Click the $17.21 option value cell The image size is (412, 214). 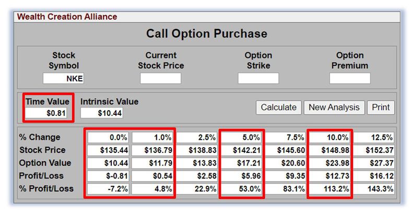(241, 163)
